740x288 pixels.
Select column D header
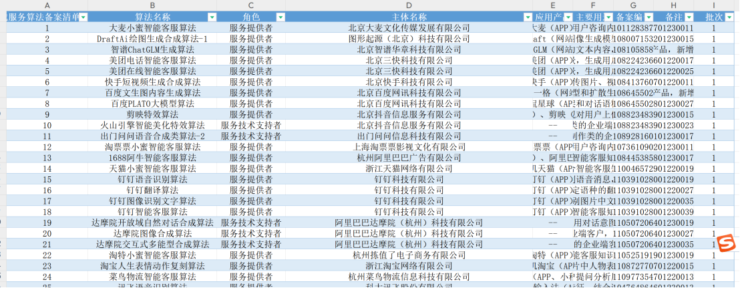pos(409,5)
